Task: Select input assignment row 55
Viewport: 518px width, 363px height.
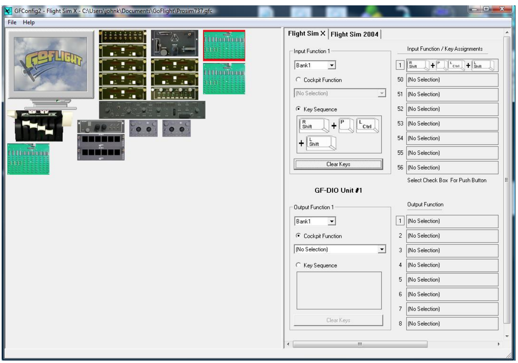Action: point(452,153)
